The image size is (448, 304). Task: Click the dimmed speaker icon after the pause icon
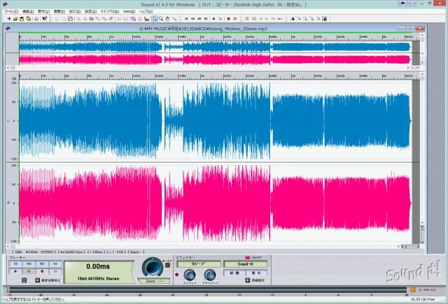[x=247, y=19]
